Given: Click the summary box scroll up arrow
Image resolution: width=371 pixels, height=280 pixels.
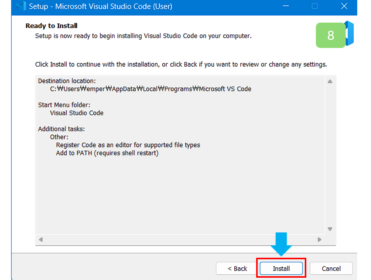Looking at the screenshot, I should coord(330,81).
